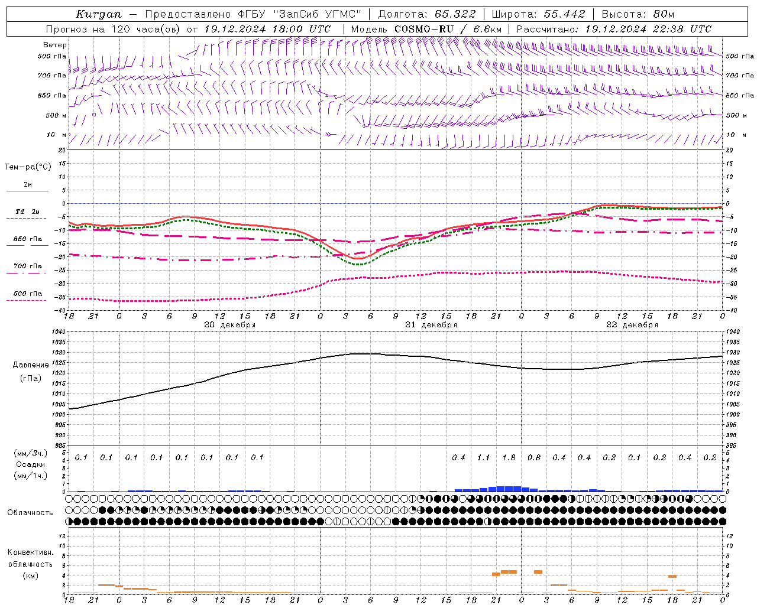Click the "Осадки" precipitation label
The width and height of the screenshot is (757, 605).
(30, 464)
